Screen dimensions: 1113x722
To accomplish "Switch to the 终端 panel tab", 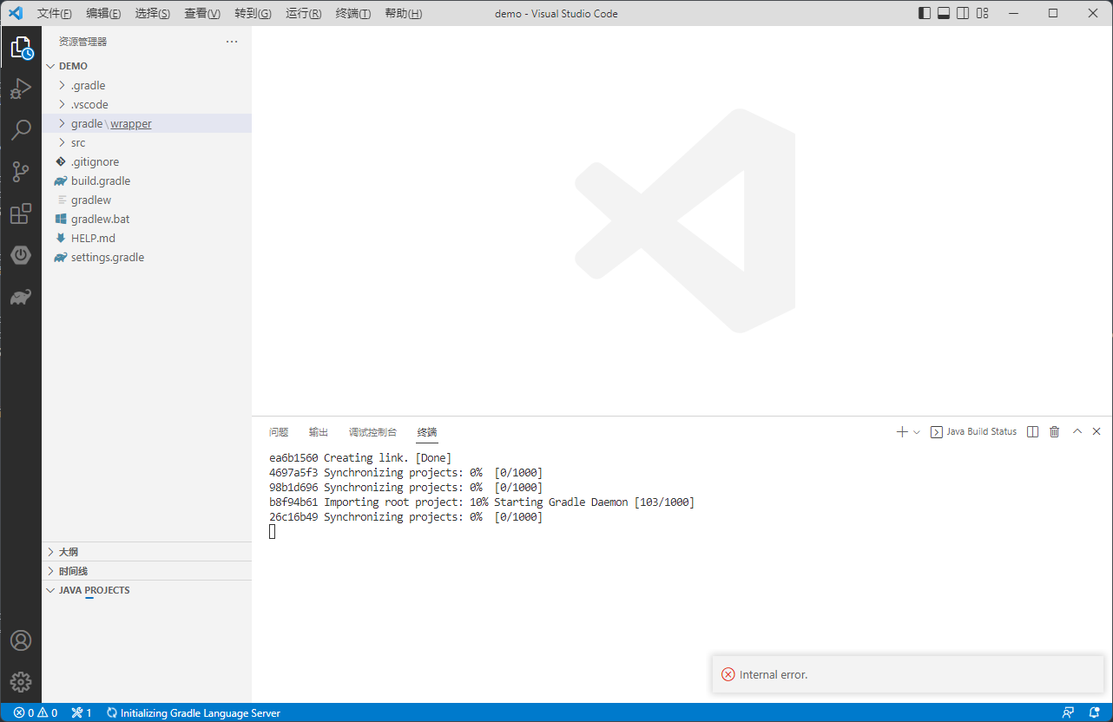I will (x=427, y=432).
